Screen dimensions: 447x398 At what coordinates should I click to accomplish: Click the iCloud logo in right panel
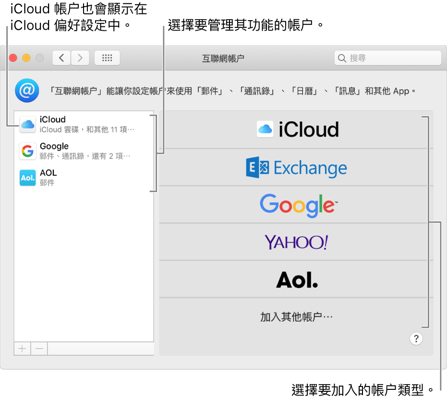pyautogui.click(x=298, y=129)
